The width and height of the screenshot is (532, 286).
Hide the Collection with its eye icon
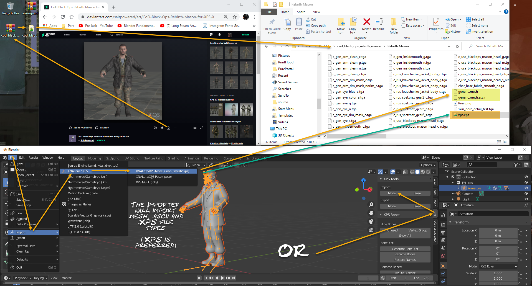coord(526,177)
